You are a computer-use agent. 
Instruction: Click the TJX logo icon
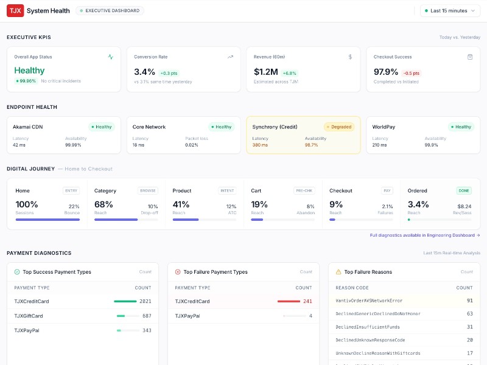(15, 10)
